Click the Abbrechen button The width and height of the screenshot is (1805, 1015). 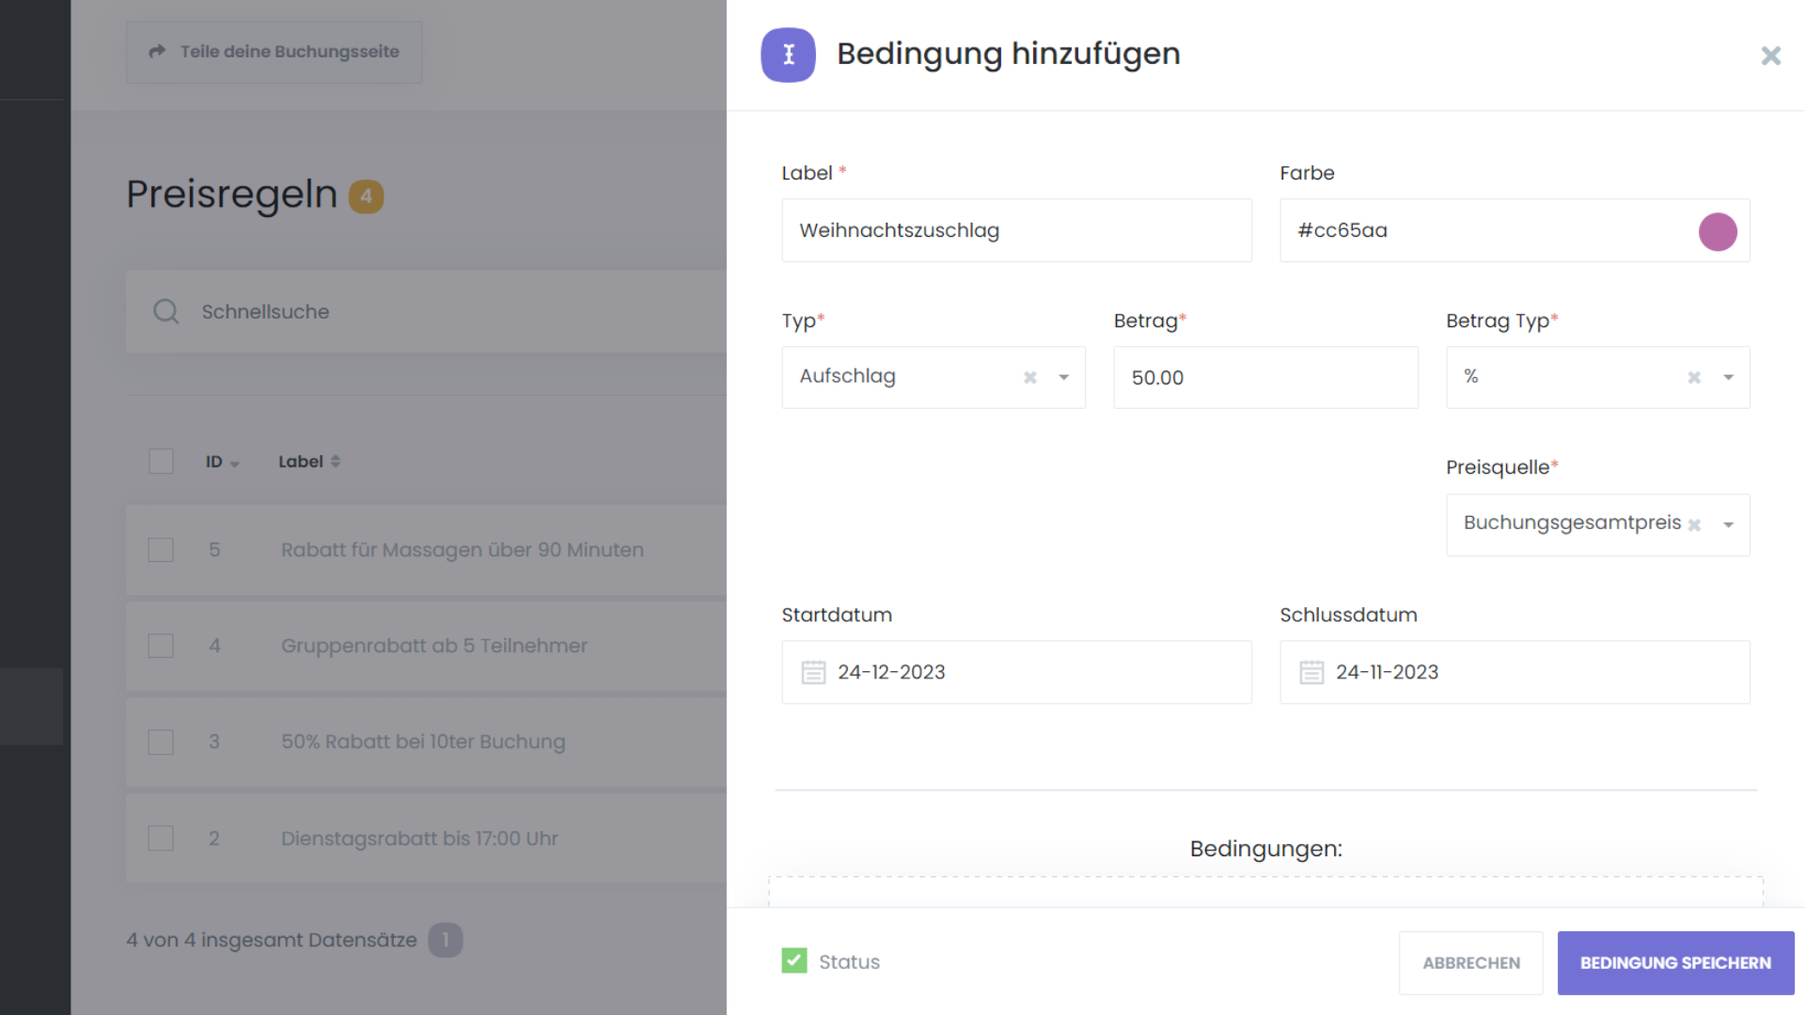point(1470,962)
